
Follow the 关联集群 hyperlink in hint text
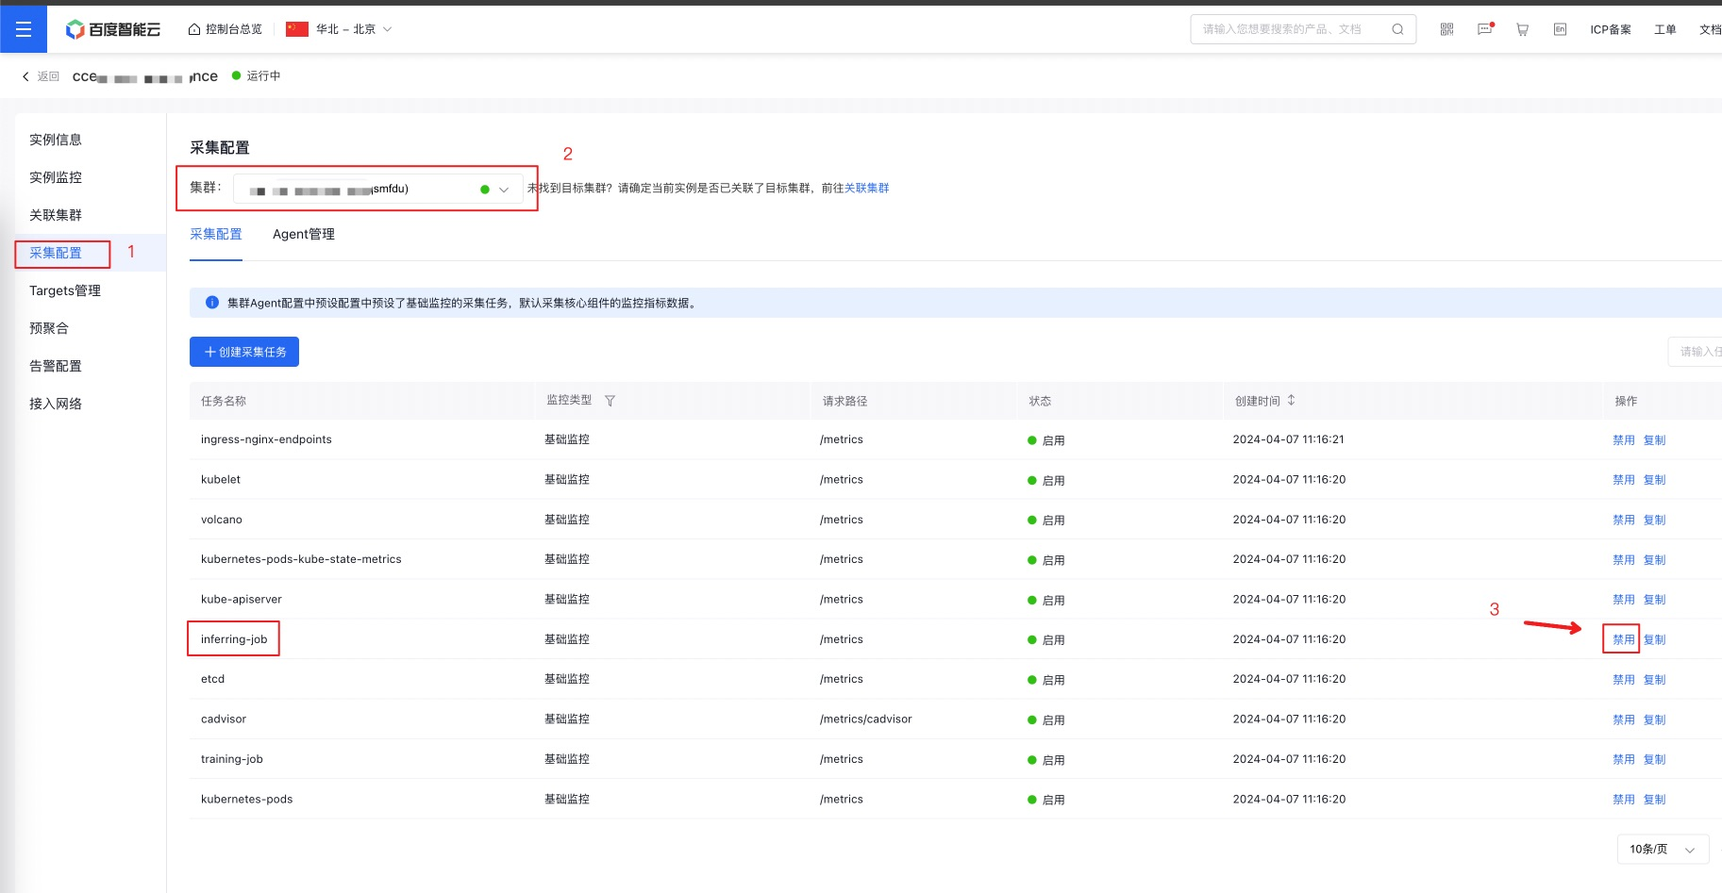867,188
